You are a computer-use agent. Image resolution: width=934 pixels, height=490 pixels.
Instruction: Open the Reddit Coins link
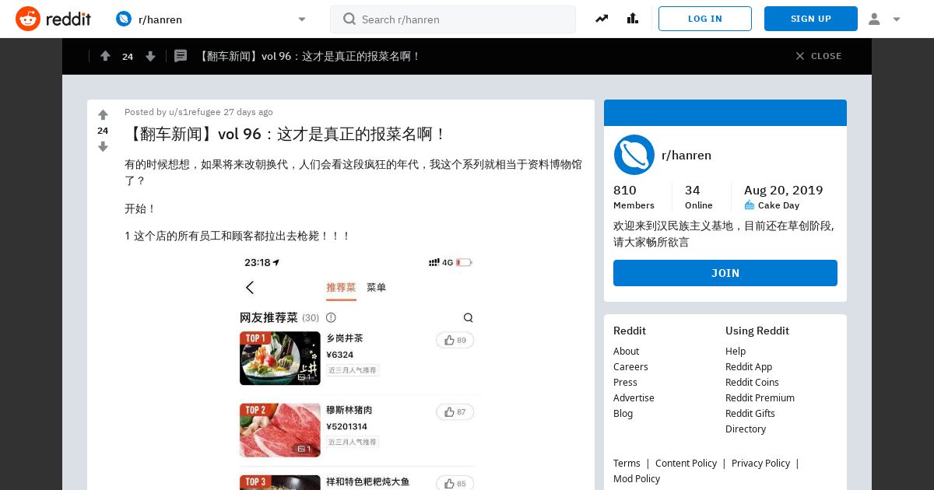752,382
